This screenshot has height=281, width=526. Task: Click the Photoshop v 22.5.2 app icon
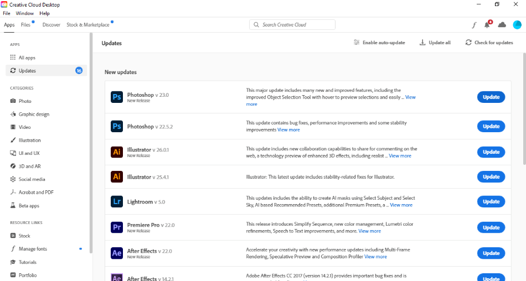pos(117,127)
